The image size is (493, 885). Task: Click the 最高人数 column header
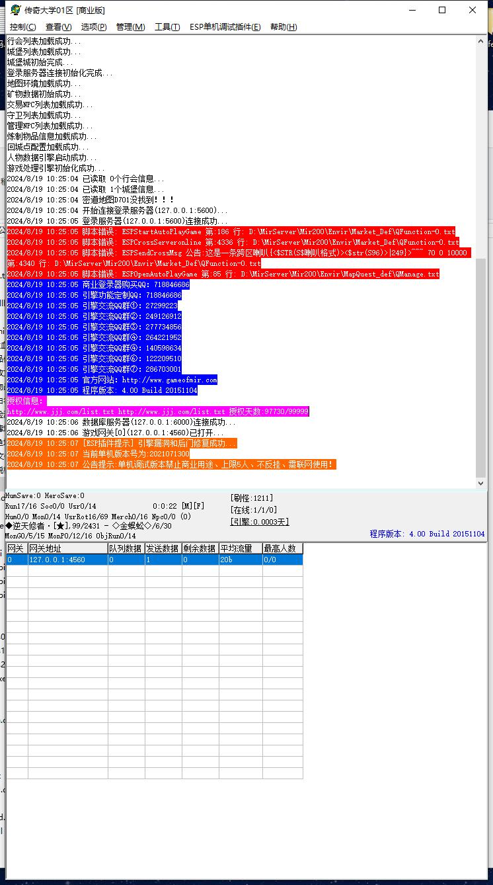(x=282, y=548)
